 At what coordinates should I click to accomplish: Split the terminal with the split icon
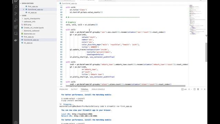coord(195,89)
